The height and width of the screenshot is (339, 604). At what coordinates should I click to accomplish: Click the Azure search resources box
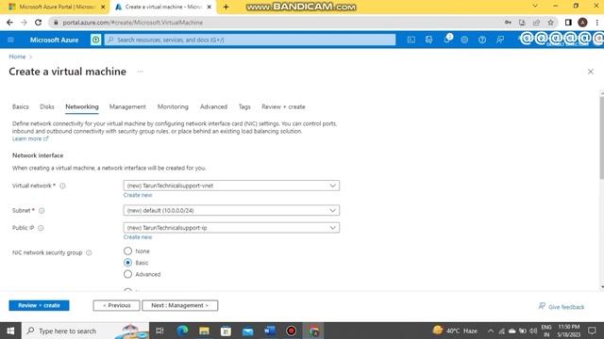pyautogui.click(x=250, y=40)
